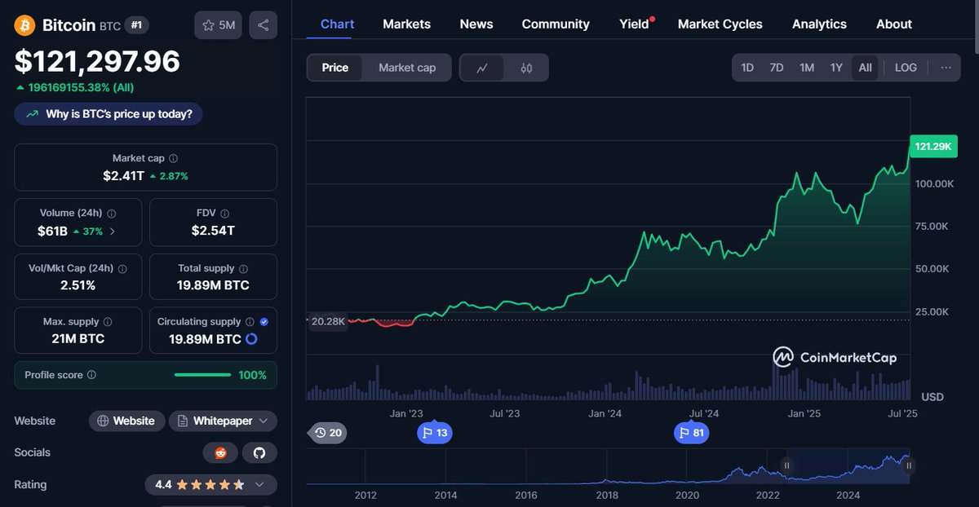
Task: Open the Reddit social link
Action: click(220, 452)
